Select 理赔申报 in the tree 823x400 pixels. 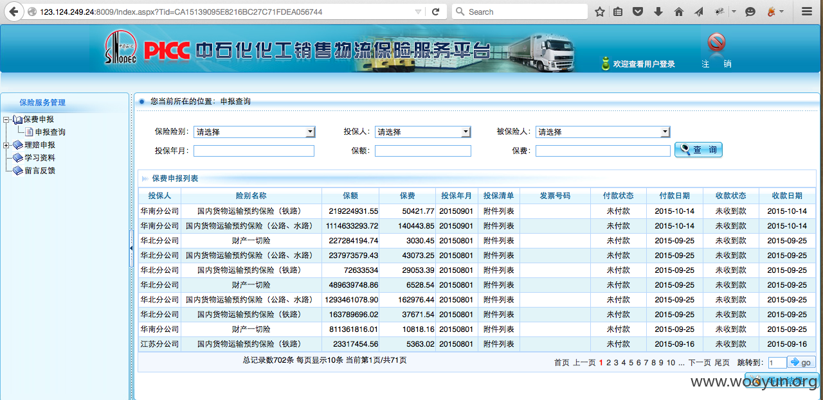[40, 145]
